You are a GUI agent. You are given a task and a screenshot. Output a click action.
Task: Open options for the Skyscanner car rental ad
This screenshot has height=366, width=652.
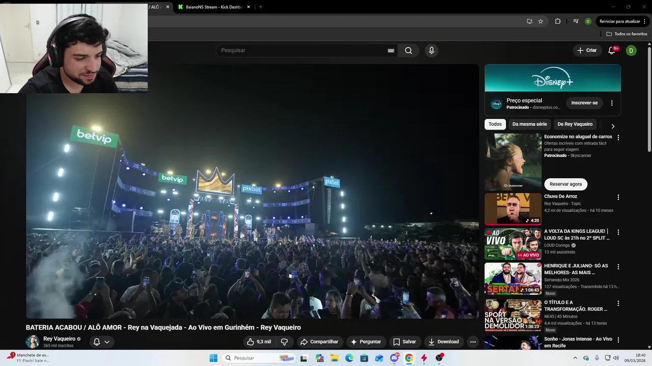pos(618,137)
